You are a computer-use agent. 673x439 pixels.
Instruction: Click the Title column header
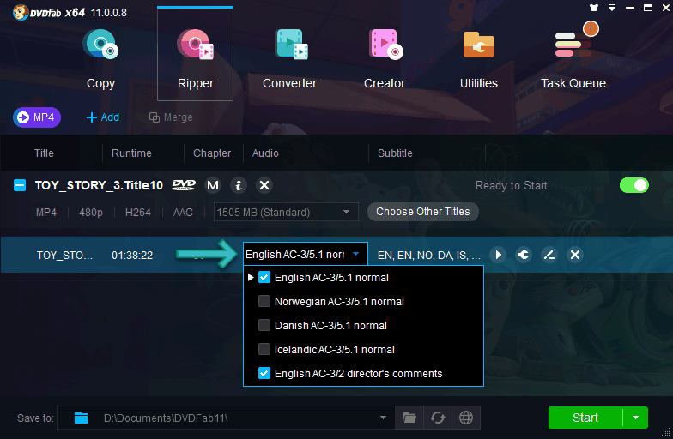pos(45,153)
